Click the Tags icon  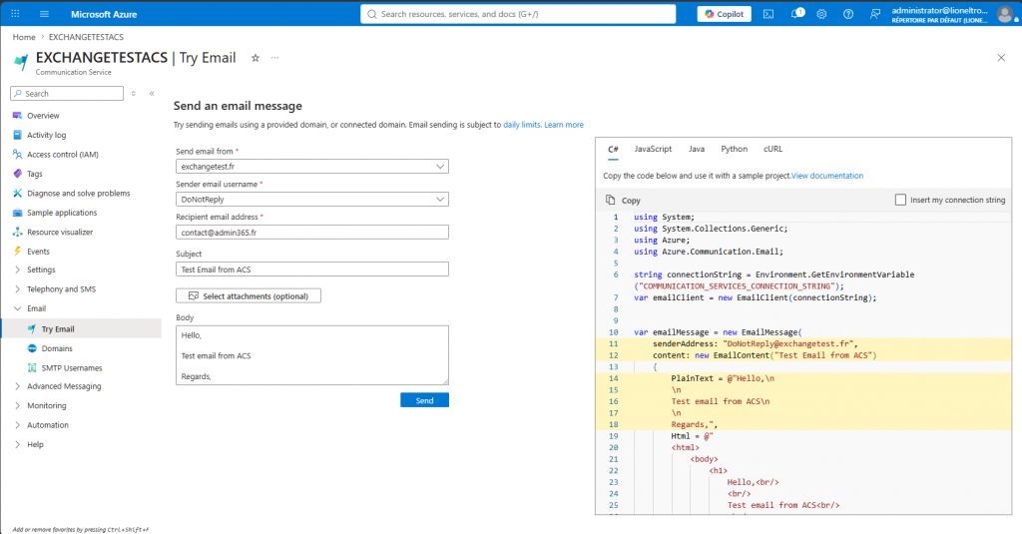[x=18, y=174]
